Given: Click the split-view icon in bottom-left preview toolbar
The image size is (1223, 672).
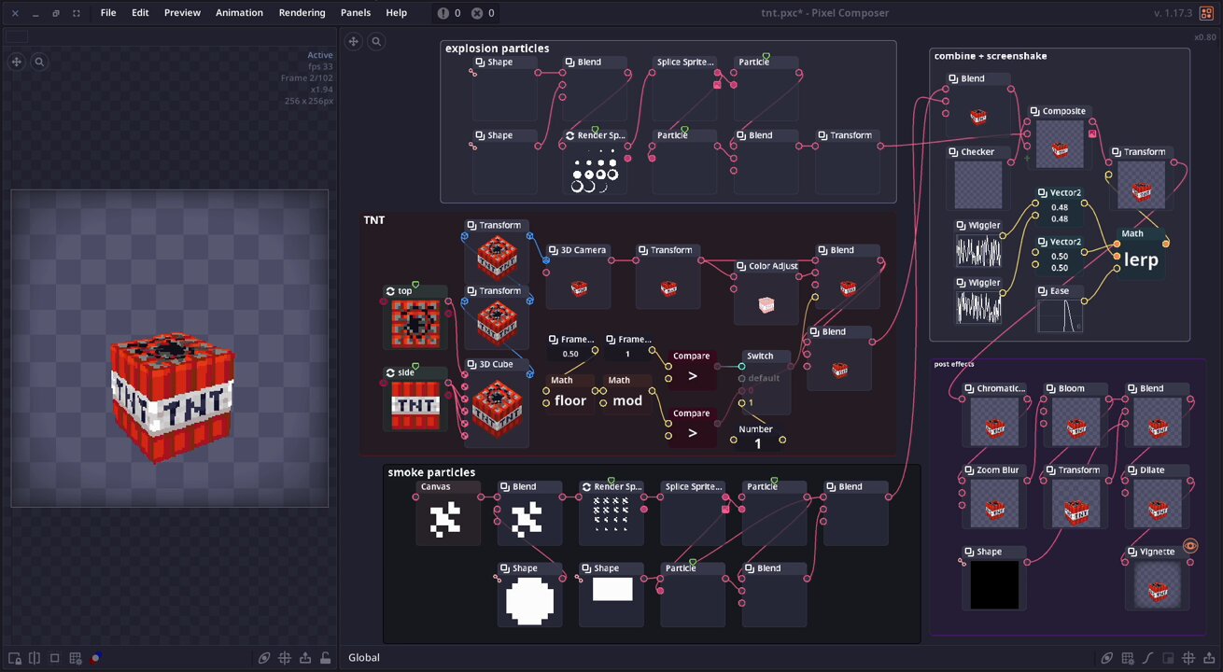Looking at the screenshot, I should 35,658.
